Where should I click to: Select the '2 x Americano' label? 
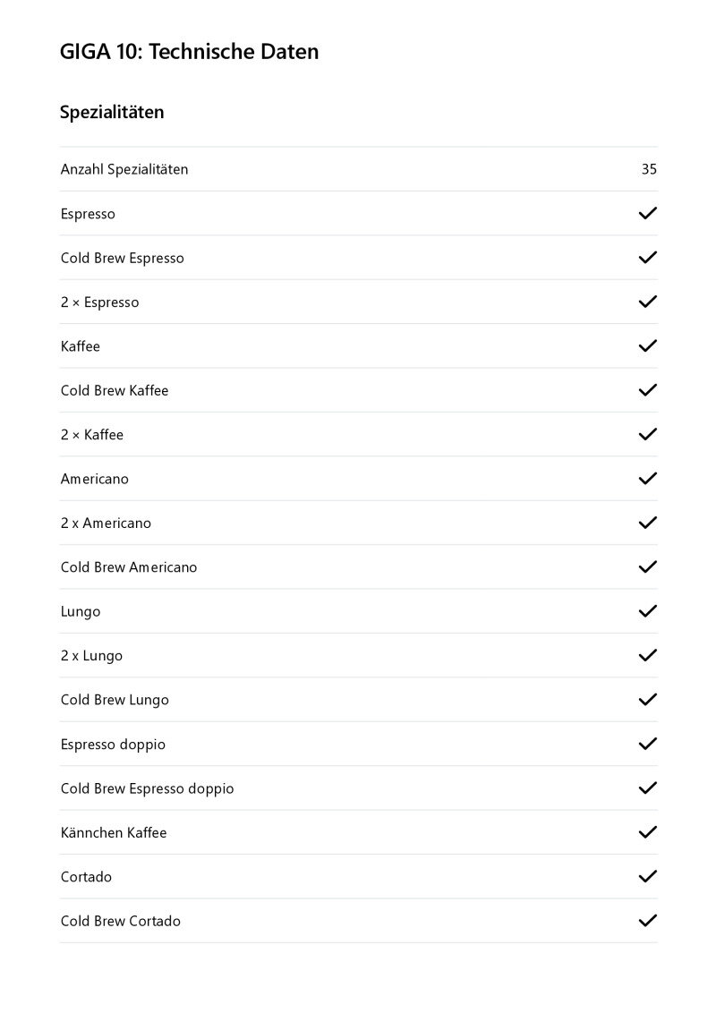pyautogui.click(x=106, y=524)
